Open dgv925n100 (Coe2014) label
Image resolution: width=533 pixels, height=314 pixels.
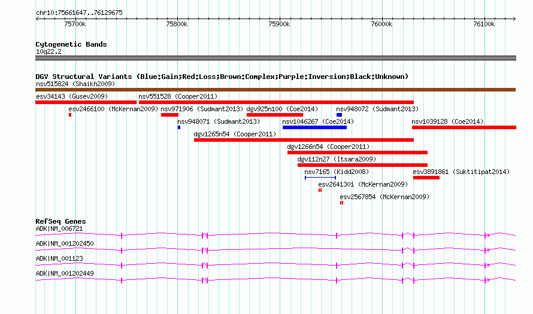click(282, 109)
